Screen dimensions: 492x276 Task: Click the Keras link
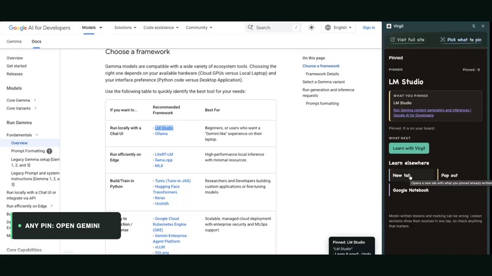[x=160, y=198]
